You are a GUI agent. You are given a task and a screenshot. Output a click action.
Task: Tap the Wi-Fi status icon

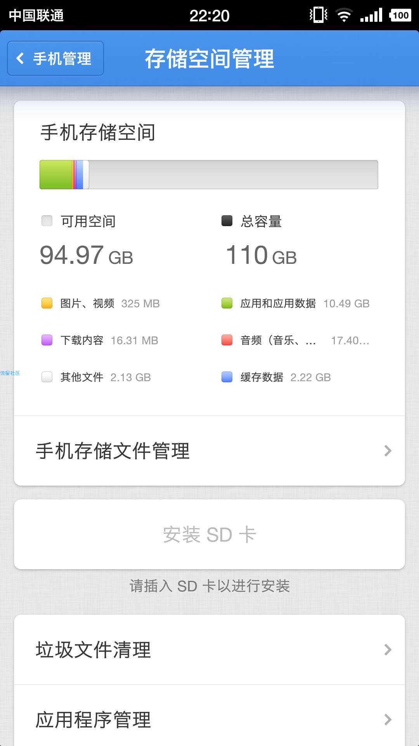(x=344, y=15)
